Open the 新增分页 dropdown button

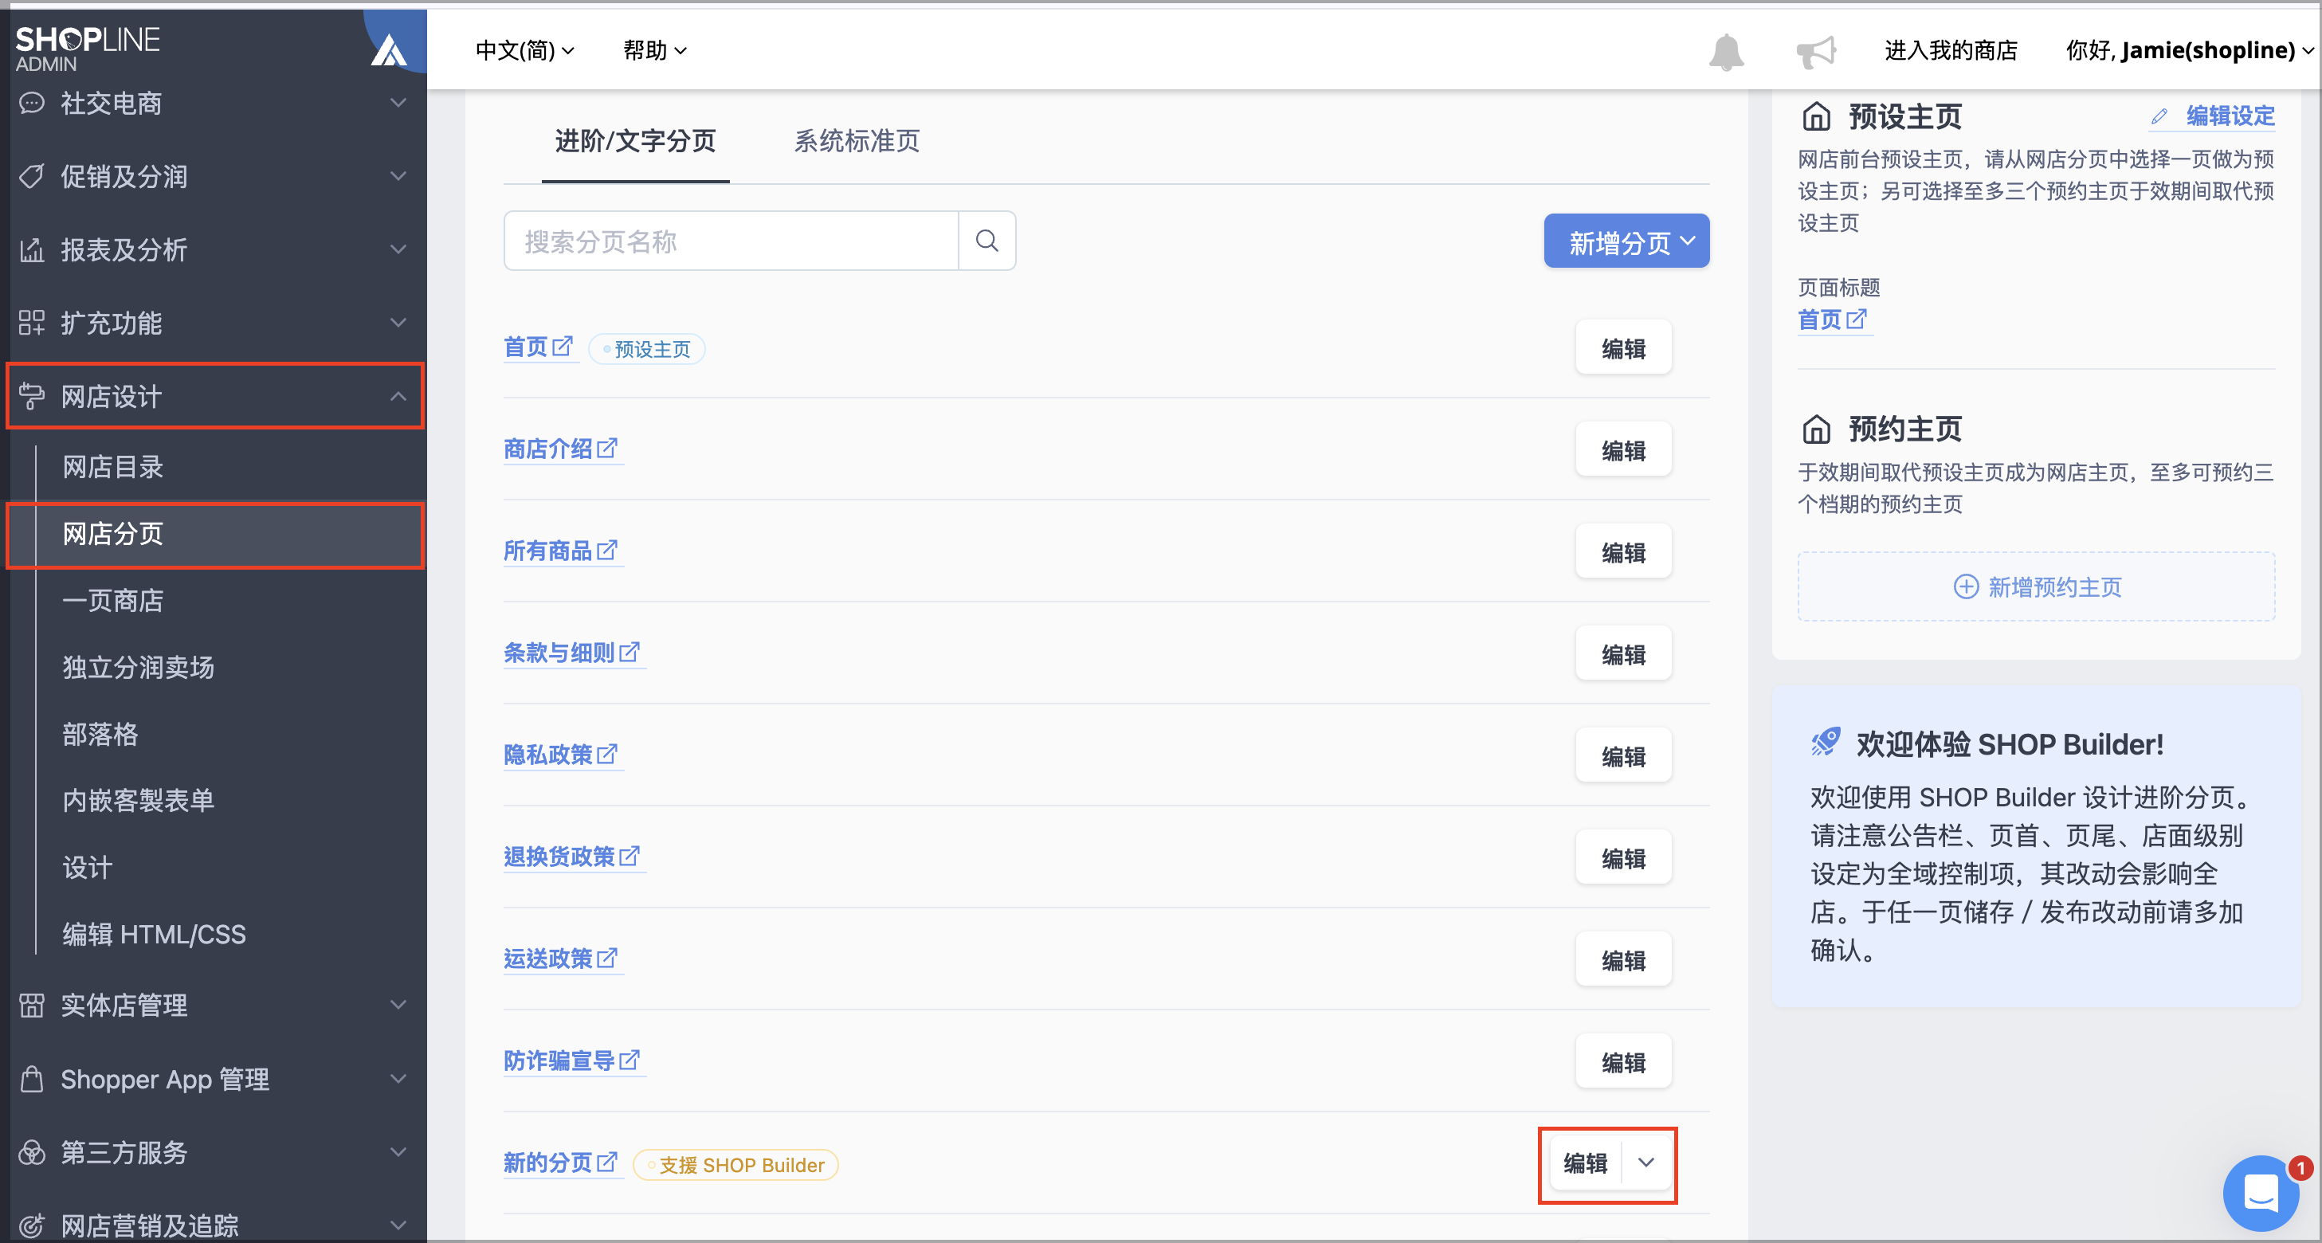1626,241
